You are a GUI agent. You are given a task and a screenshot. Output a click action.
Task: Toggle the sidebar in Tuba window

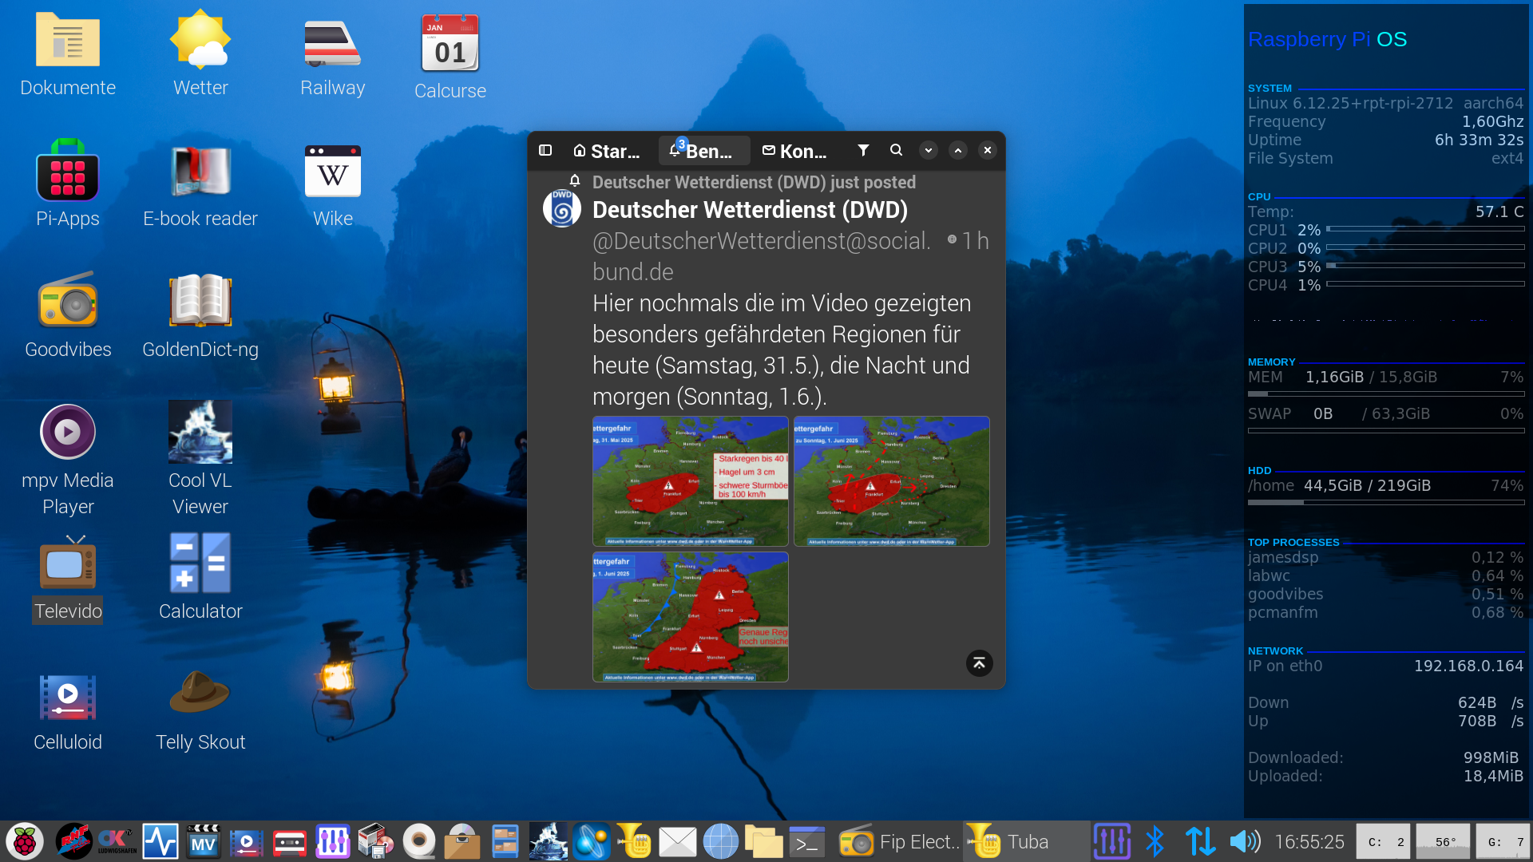coord(545,150)
